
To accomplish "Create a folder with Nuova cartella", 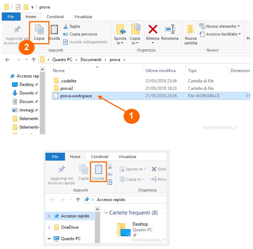I will click(191, 33).
